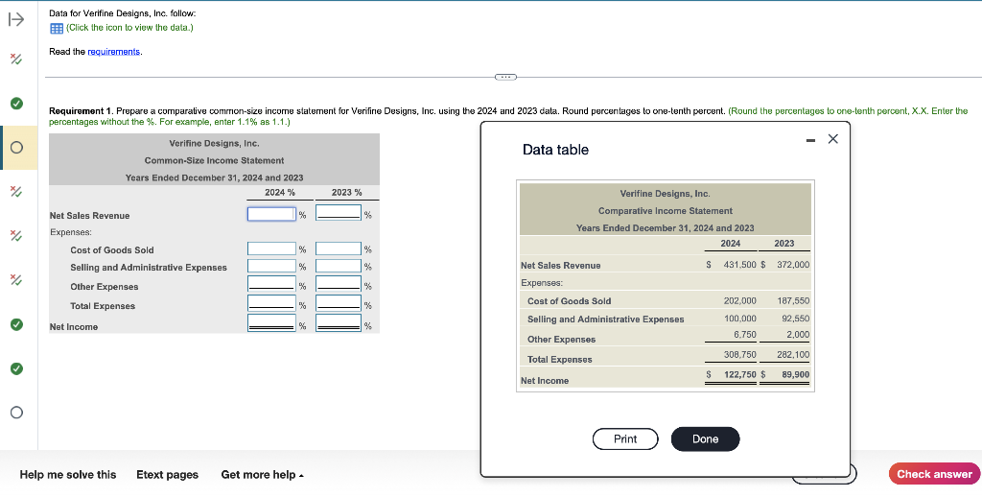Click the Net Income row label in statement
Viewport: 982px width, 497px height.
pos(74,327)
